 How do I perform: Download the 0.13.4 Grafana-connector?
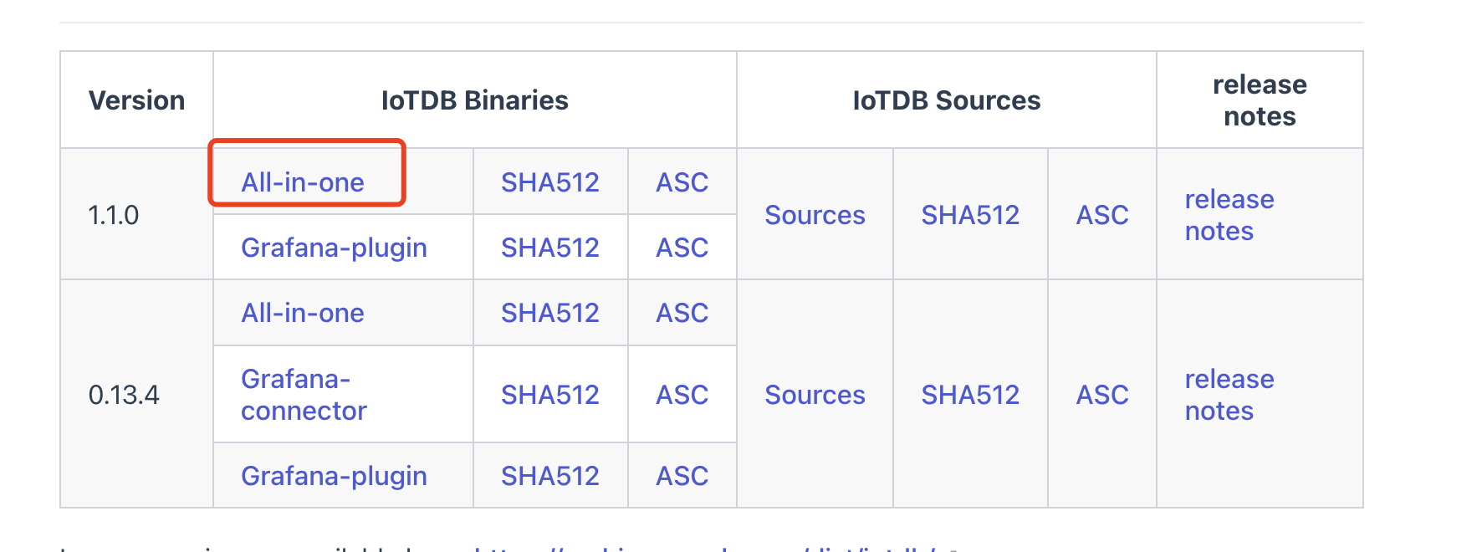(x=304, y=395)
